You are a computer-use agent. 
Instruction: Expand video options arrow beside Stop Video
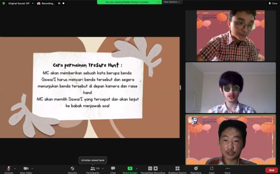(x=33, y=168)
